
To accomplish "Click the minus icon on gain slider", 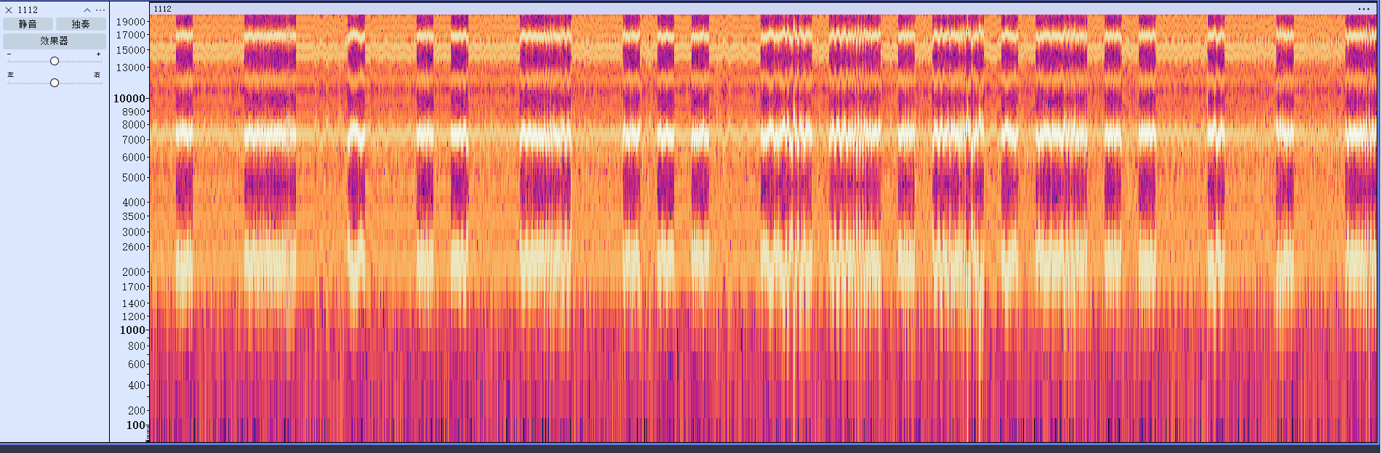I will (9, 54).
